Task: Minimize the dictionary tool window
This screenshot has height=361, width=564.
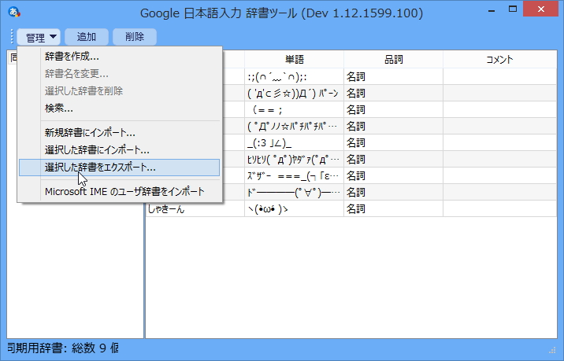Action: point(492,10)
